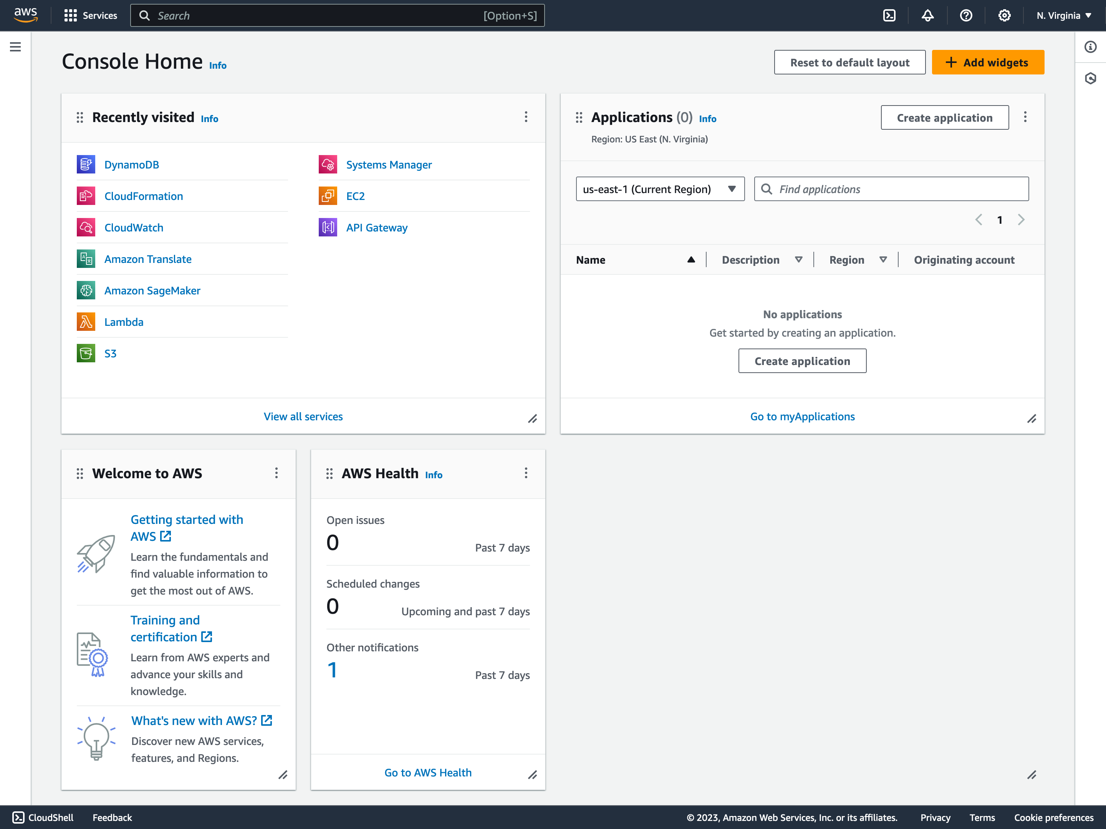The height and width of the screenshot is (829, 1106).
Task: Open the Terms footer link
Action: 982,817
